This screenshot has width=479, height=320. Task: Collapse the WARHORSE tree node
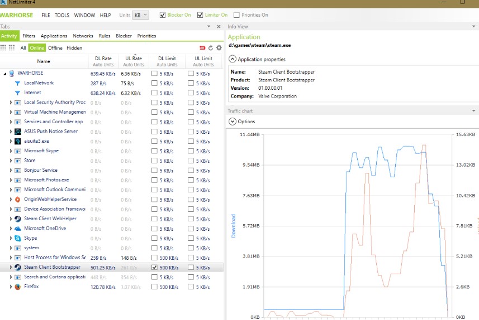point(5,73)
